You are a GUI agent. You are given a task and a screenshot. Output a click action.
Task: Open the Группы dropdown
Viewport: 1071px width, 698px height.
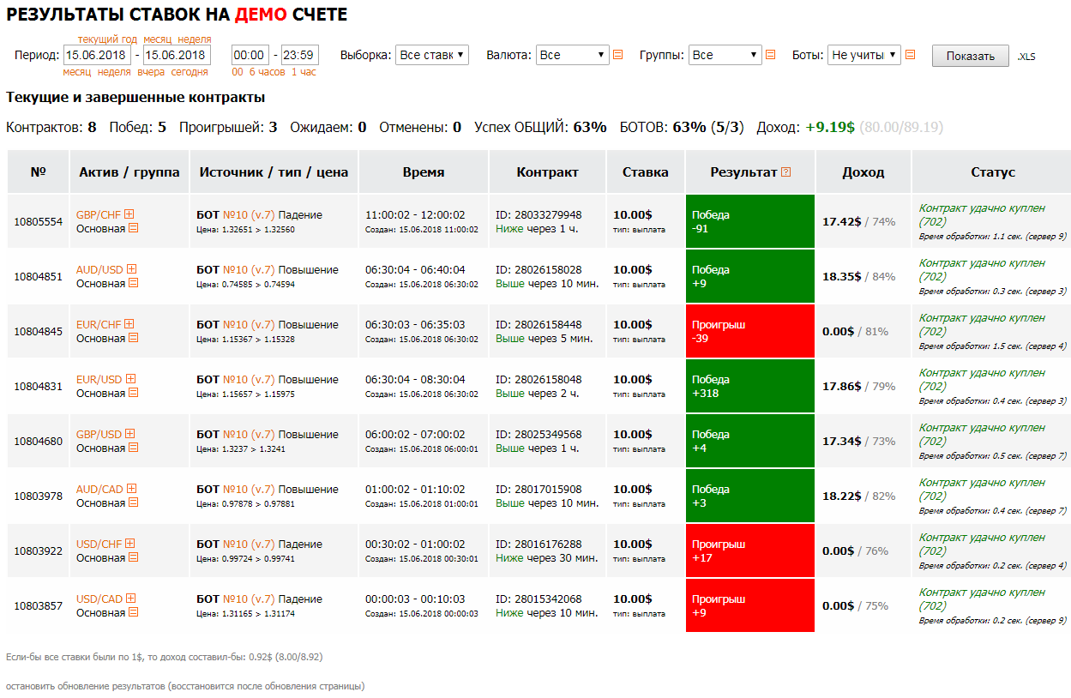pos(725,55)
